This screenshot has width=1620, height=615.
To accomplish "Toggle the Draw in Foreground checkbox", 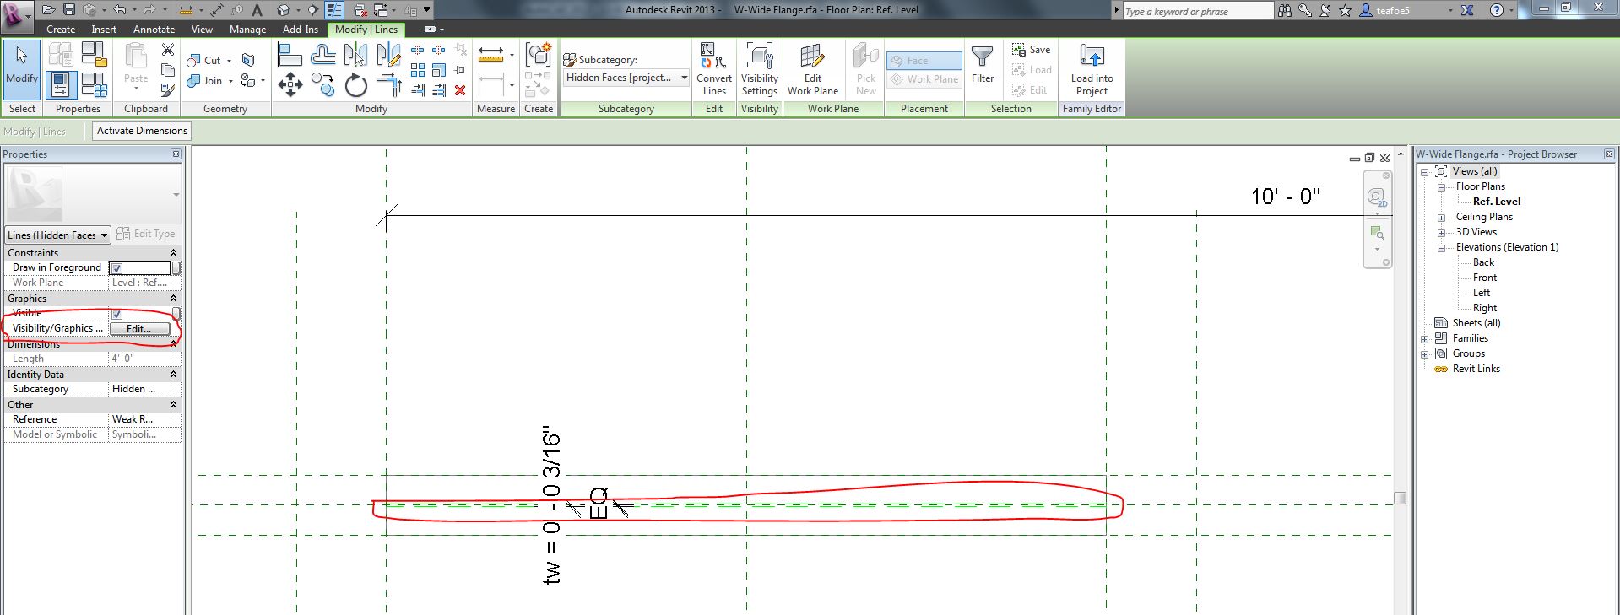I will click(117, 268).
